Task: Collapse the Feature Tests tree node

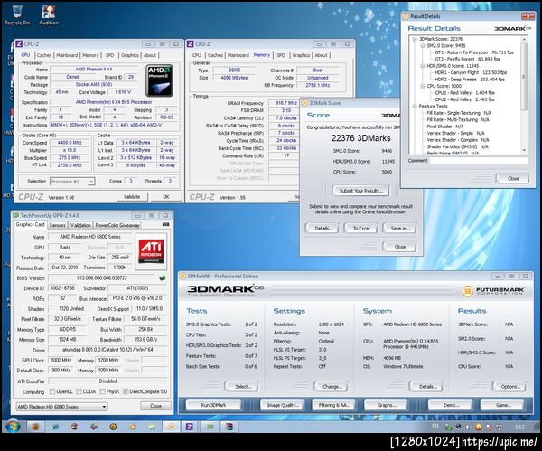Action: coord(415,106)
